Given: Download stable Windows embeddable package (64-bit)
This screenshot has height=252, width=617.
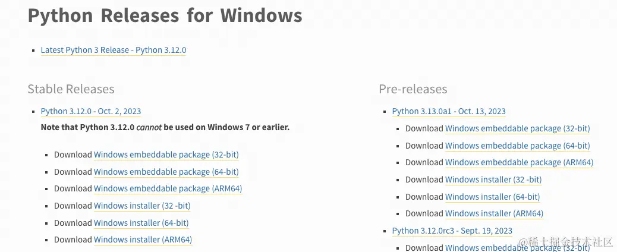Looking at the screenshot, I should (x=166, y=172).
